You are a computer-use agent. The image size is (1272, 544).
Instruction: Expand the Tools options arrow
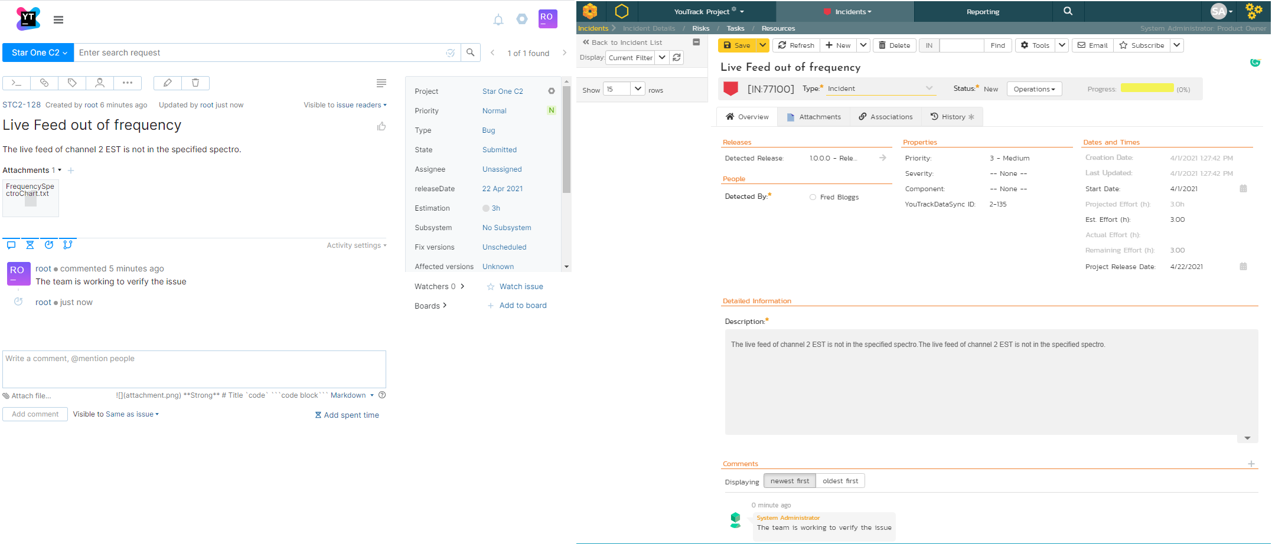tap(1062, 45)
